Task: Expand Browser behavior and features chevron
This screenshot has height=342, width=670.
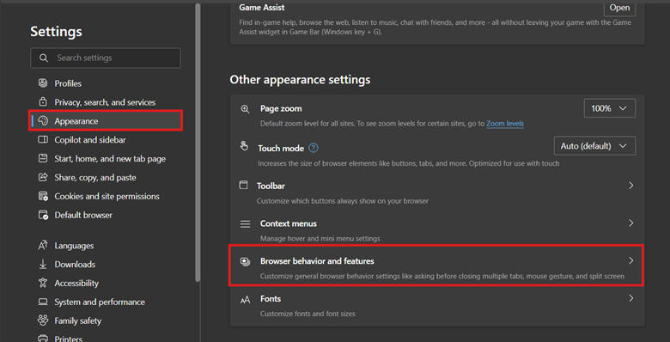Action: [631, 260]
